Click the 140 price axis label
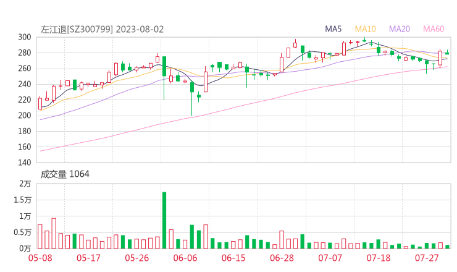Image resolution: width=457 pixels, height=272 pixels. click(x=25, y=163)
